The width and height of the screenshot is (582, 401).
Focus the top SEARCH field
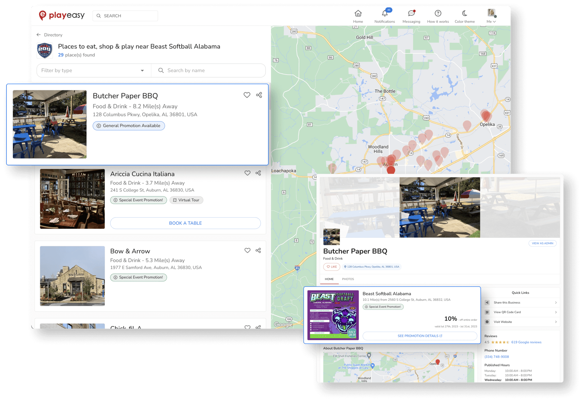pos(125,16)
